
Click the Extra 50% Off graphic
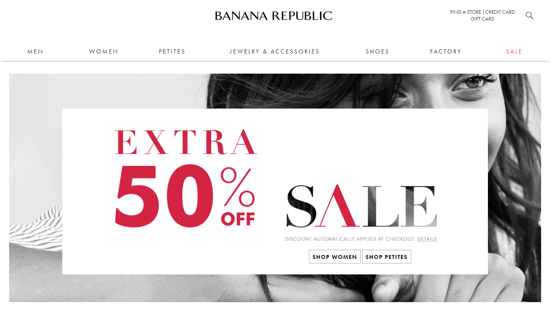coord(186,178)
